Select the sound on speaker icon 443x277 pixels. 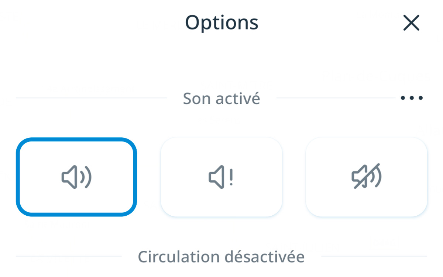coord(76,177)
